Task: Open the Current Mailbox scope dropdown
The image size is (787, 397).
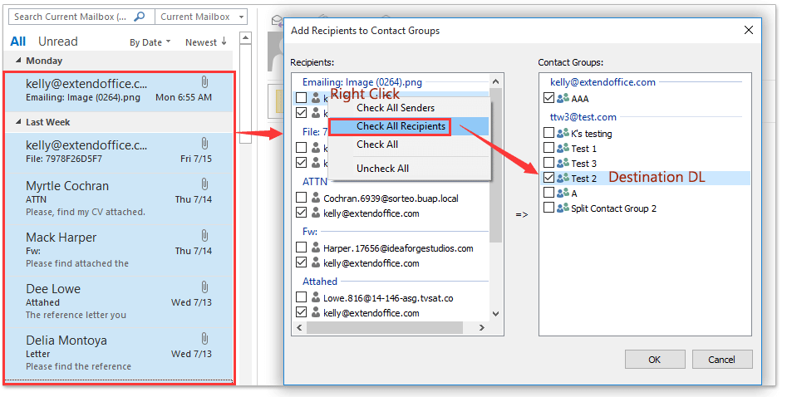Action: point(202,17)
